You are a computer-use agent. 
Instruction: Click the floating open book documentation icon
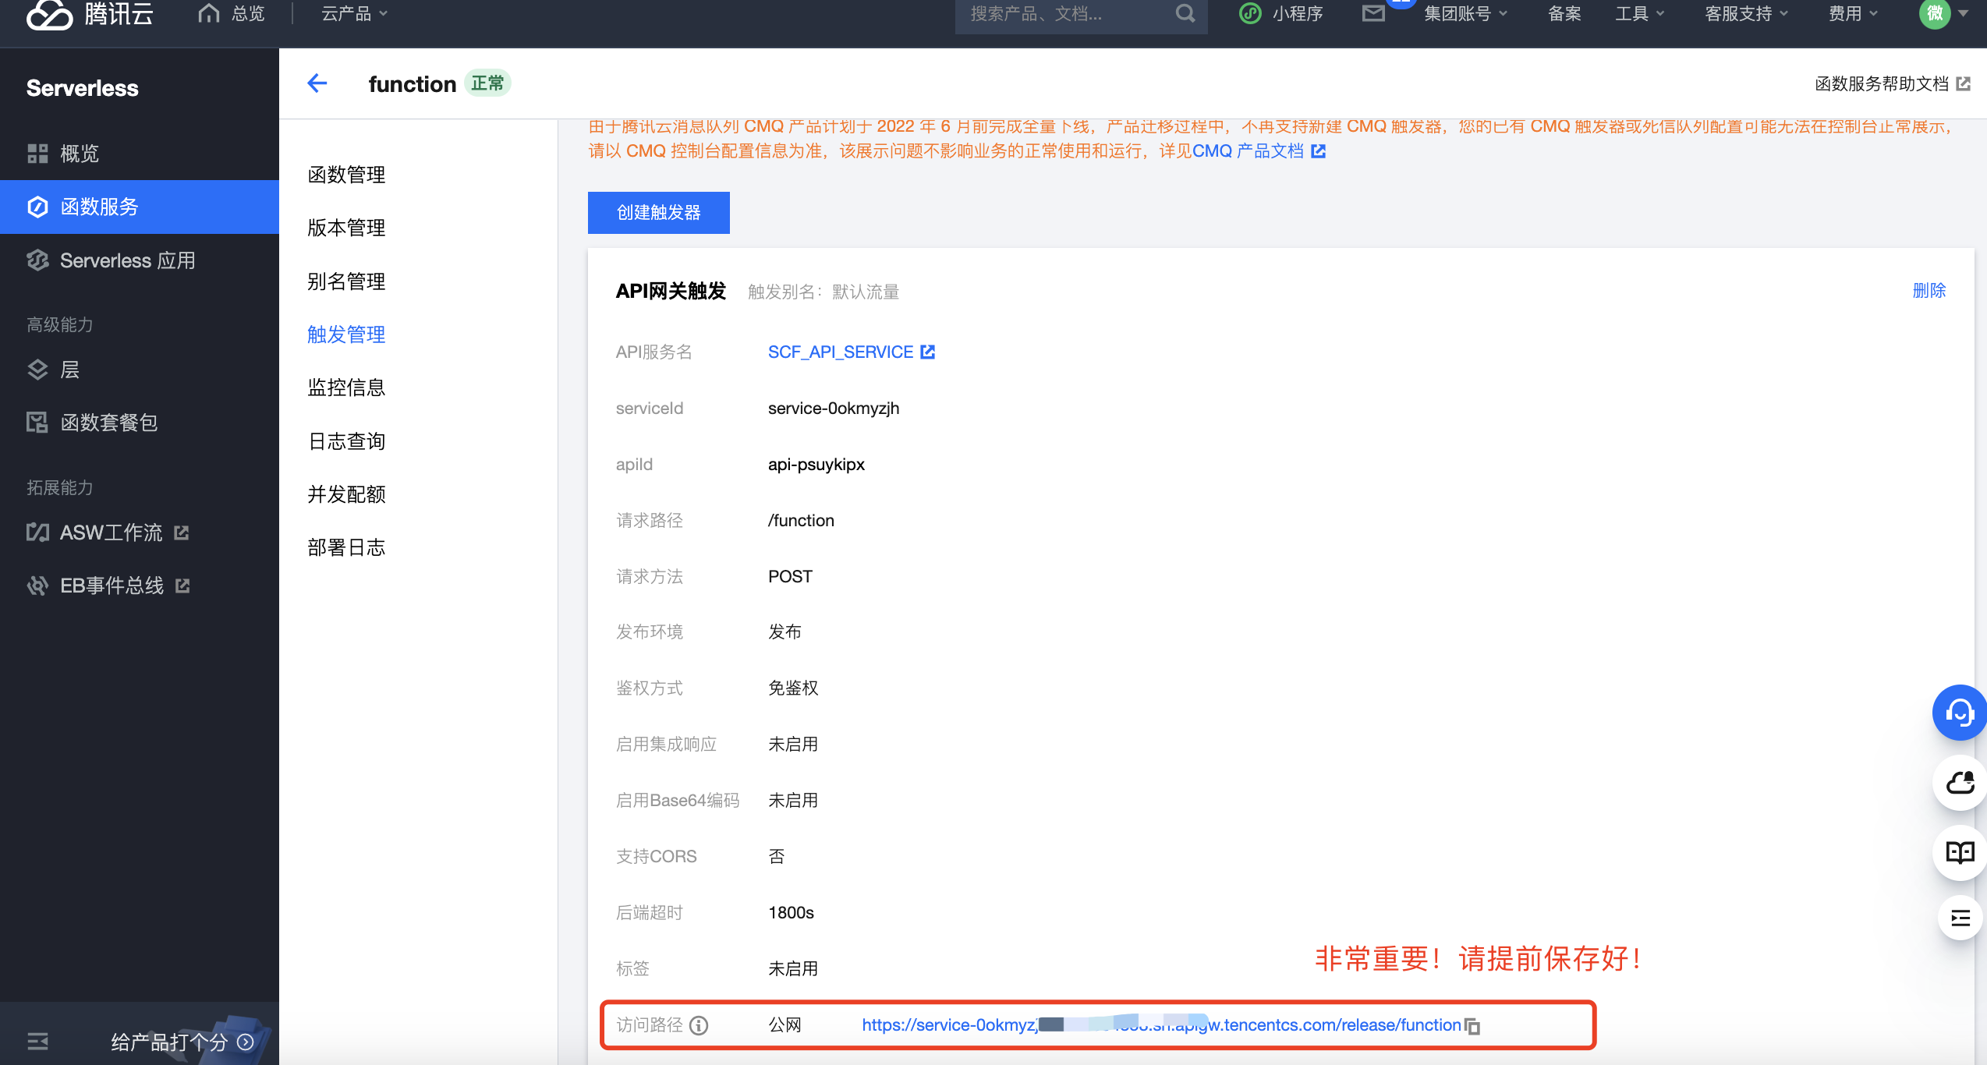pyautogui.click(x=1960, y=852)
